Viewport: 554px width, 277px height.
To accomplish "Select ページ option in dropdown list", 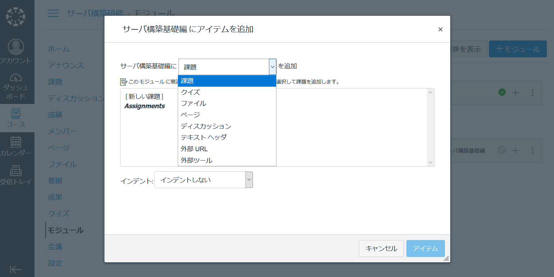I will click(227, 115).
